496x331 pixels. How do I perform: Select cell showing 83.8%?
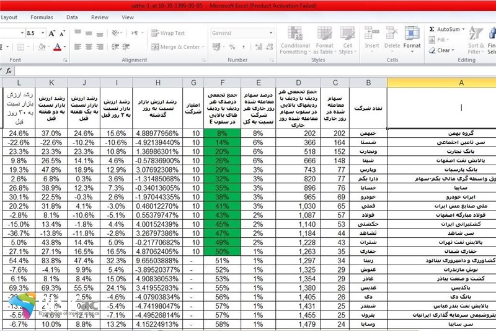(x=51, y=261)
